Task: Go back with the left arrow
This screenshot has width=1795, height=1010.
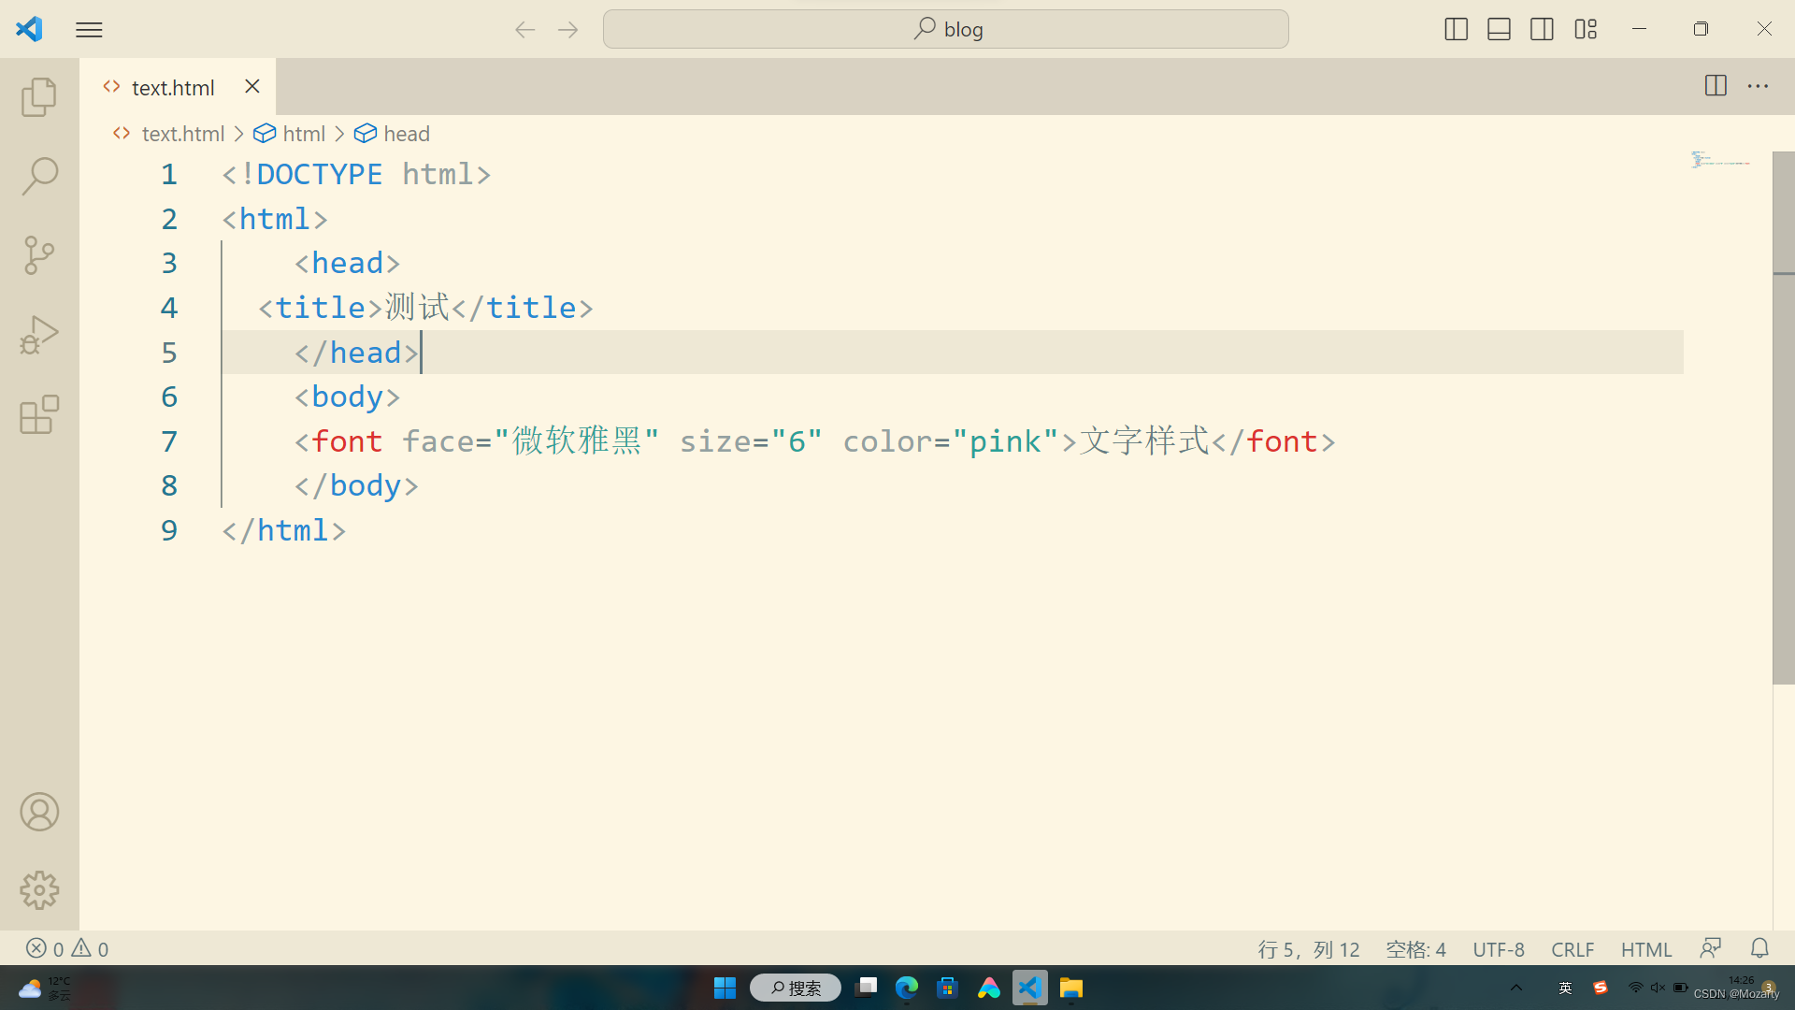Action: coord(524,30)
